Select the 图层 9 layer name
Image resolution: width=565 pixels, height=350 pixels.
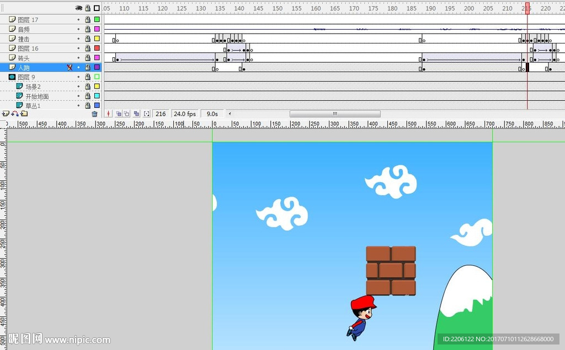tap(26, 77)
